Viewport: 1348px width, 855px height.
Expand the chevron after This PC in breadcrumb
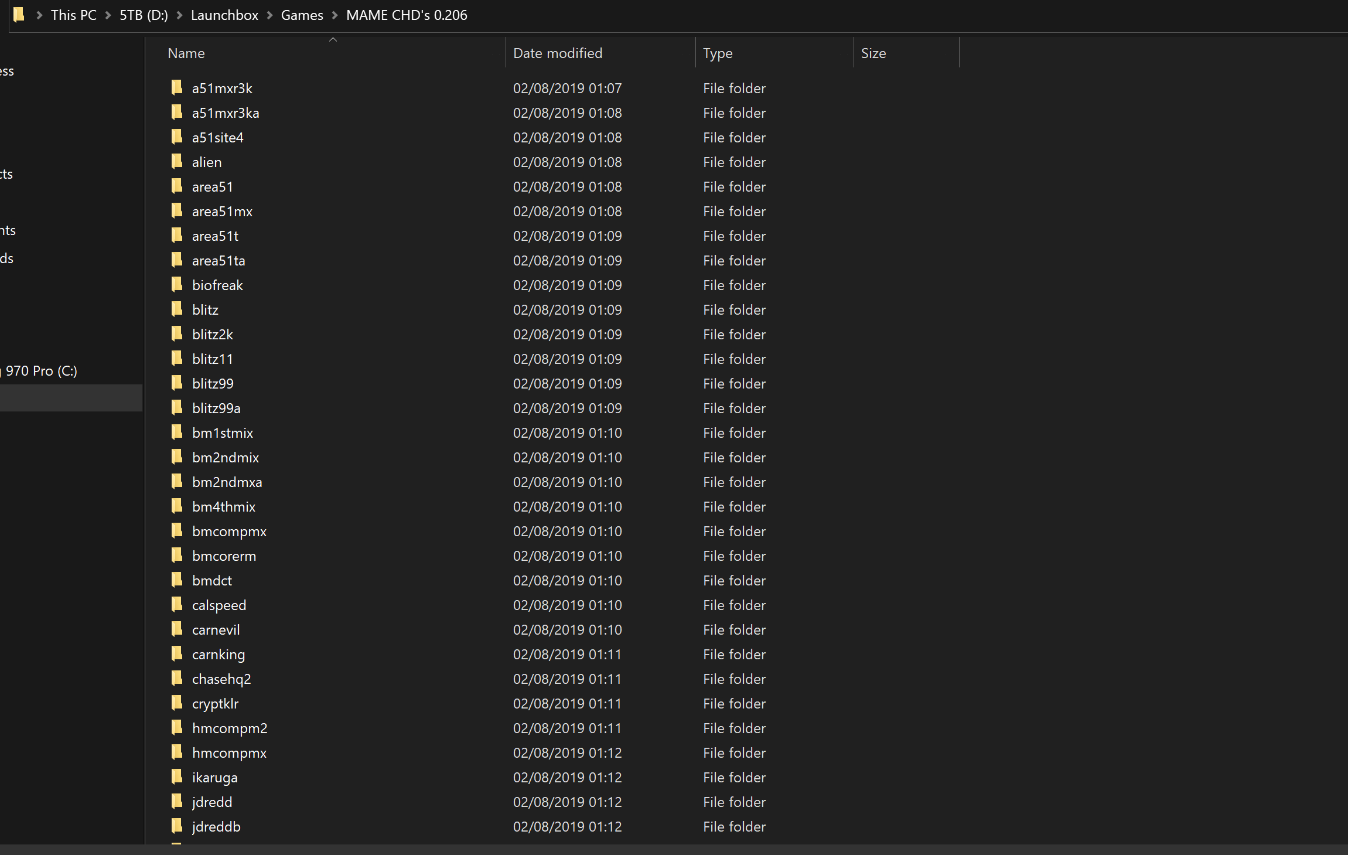click(x=108, y=15)
